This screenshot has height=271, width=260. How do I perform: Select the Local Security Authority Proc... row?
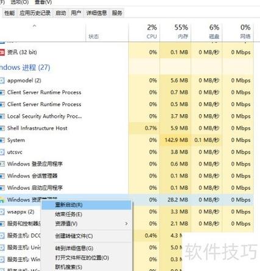coord(127,116)
